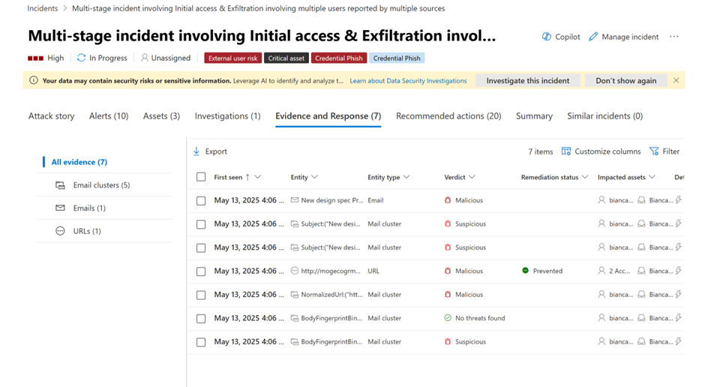The image size is (705, 387).
Task: Click mail cluster icon beside NormalizedUrl entity
Action: [295, 295]
